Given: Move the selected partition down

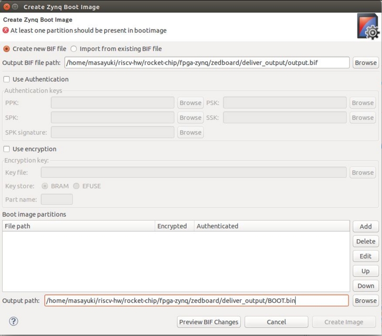Looking at the screenshot, I should pos(365,286).
